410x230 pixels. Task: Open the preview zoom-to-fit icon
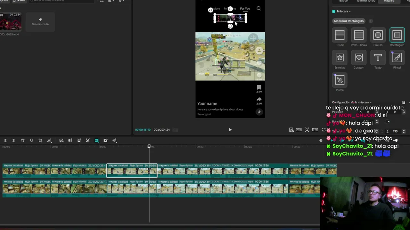point(307,130)
